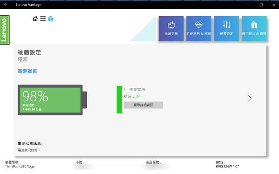This screenshot has width=279, height=174.
Task: Click the 電源狀態 section link
Action: [x=28, y=71]
